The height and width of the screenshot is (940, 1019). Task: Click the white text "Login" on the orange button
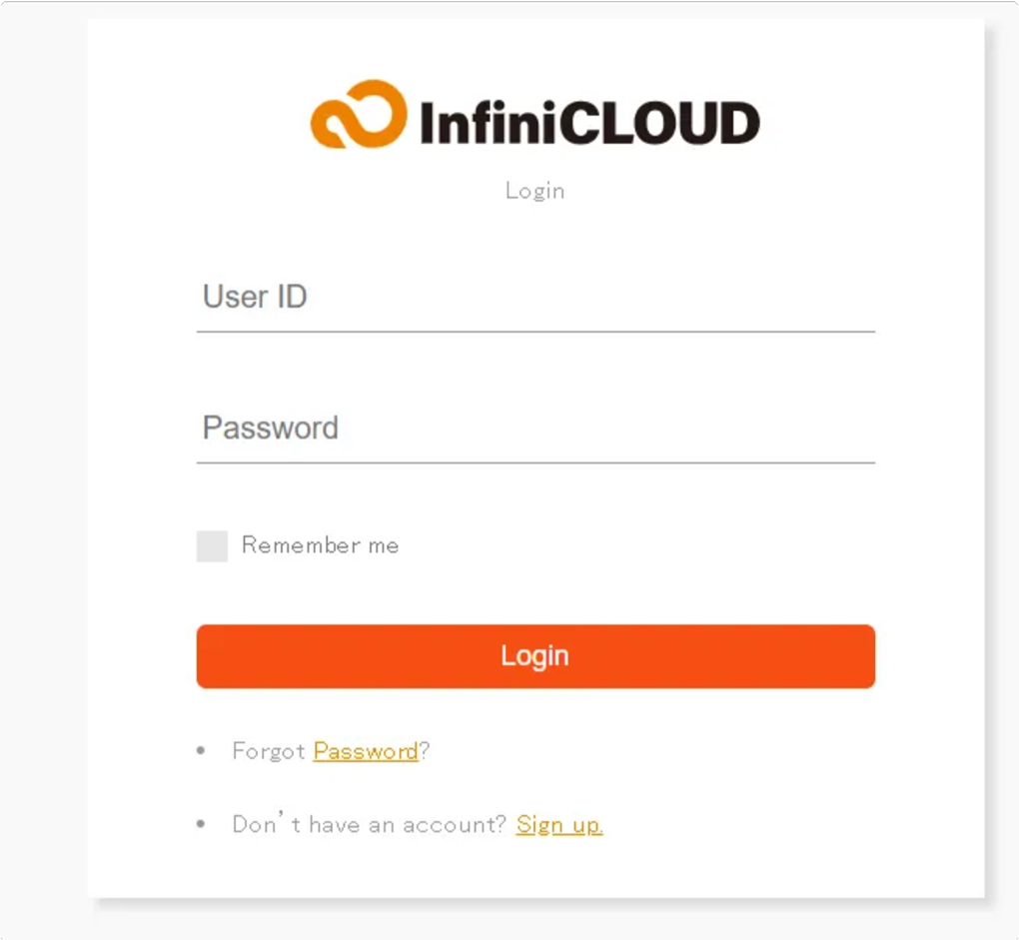pyautogui.click(x=534, y=656)
